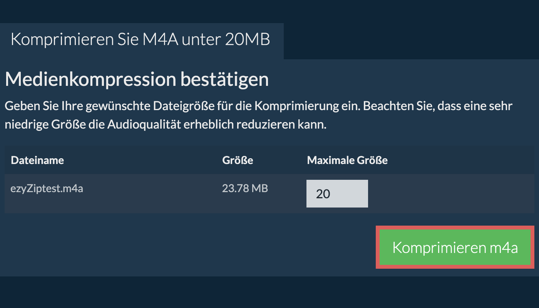The width and height of the screenshot is (539, 308).
Task: Click the 23.78 MB file size value
Action: 245,189
